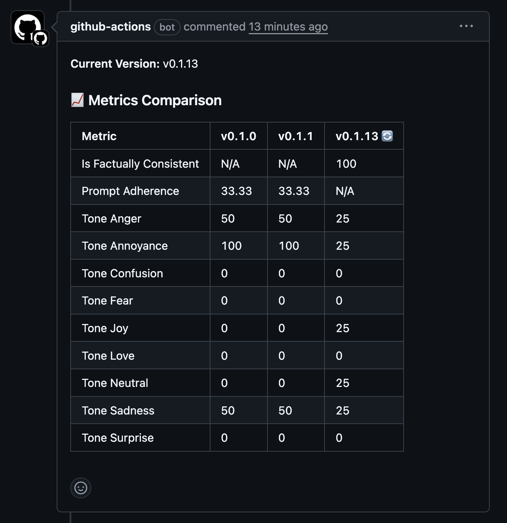
Task: Select the v0.1.1 column header
Action: pos(296,136)
